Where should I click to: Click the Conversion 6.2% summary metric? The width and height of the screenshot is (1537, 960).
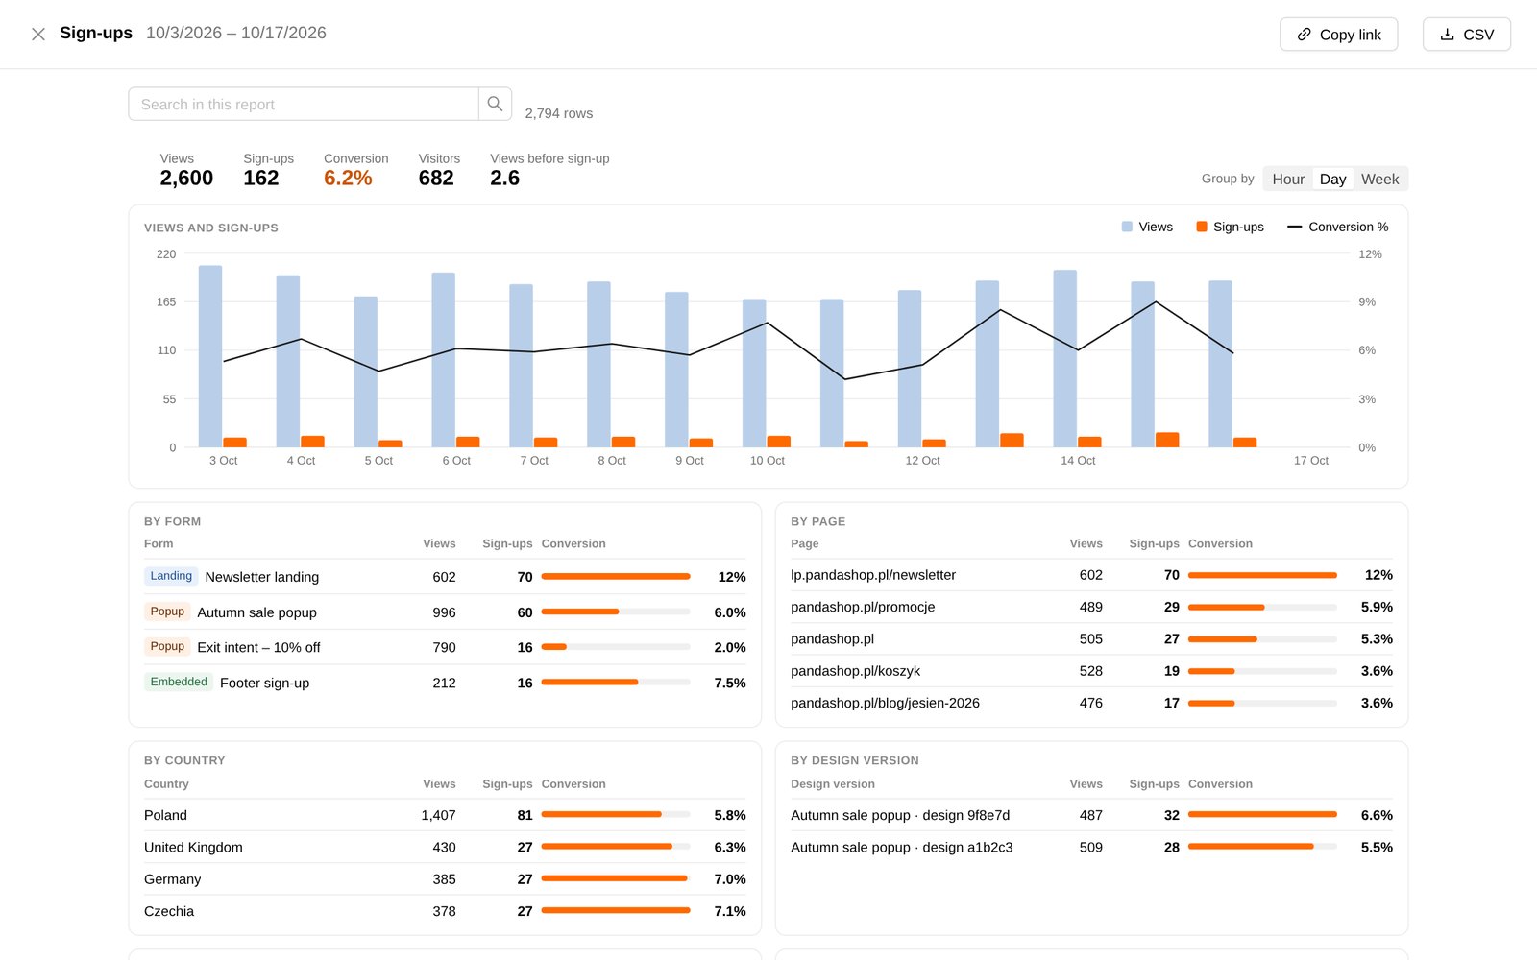click(355, 170)
